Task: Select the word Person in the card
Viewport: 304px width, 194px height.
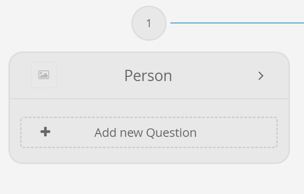Action: pos(148,76)
